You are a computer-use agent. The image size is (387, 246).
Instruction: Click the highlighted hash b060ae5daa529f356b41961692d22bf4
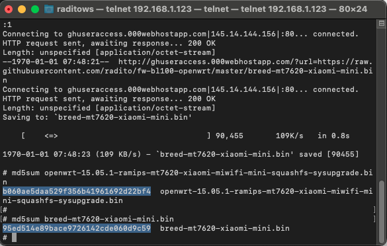(77, 191)
